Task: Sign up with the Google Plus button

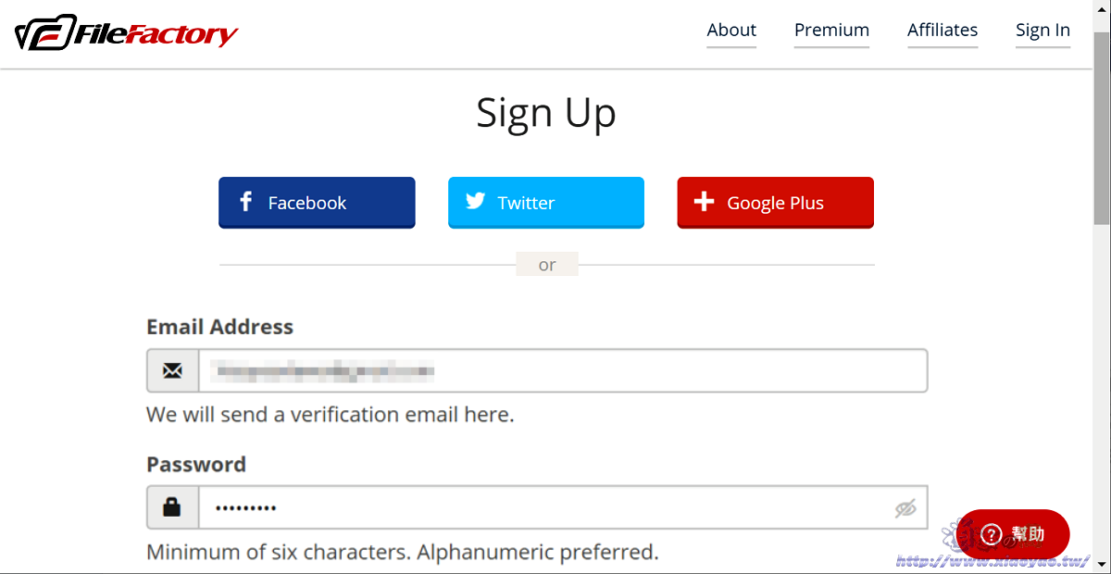Action: click(776, 202)
